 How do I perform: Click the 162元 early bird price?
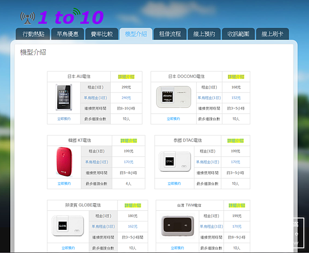tap(133, 226)
